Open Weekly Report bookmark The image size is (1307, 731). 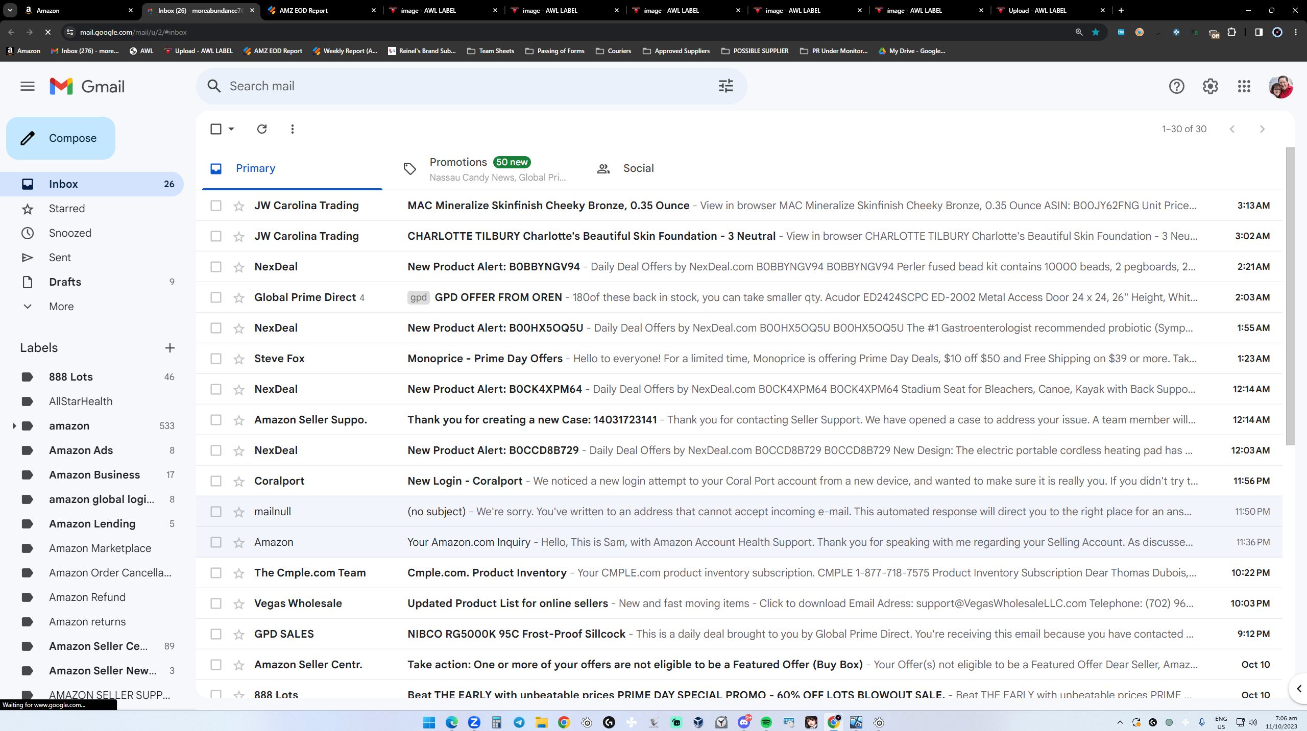point(345,51)
